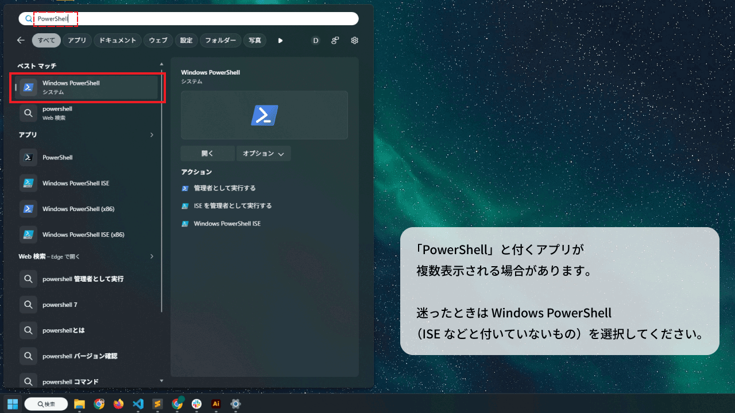Viewport: 735px width, 413px height.
Task: Switch to the 写真 filter tab
Action: [255, 40]
